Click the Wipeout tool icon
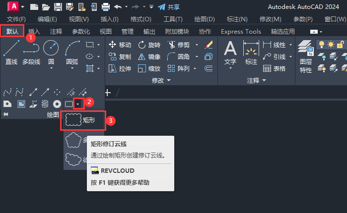 coord(21,104)
